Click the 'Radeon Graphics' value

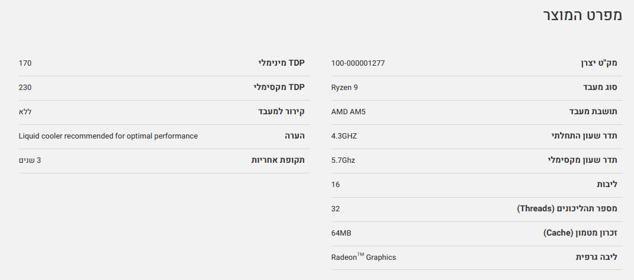coord(363,257)
